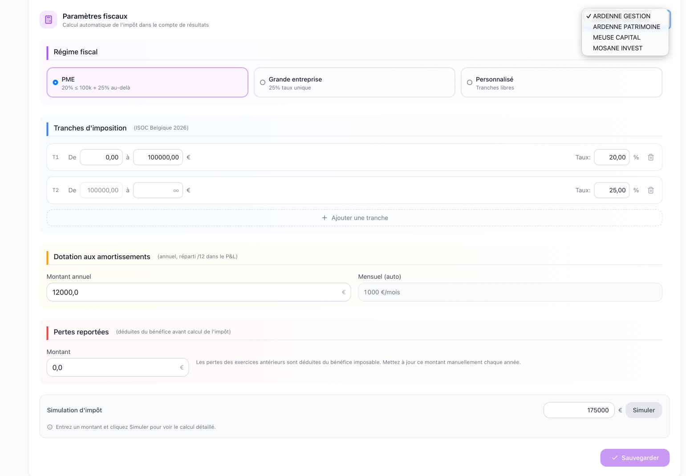
Task: Click the 'Entrez un montant et cliquez Simuler' hint
Action: coord(136,427)
